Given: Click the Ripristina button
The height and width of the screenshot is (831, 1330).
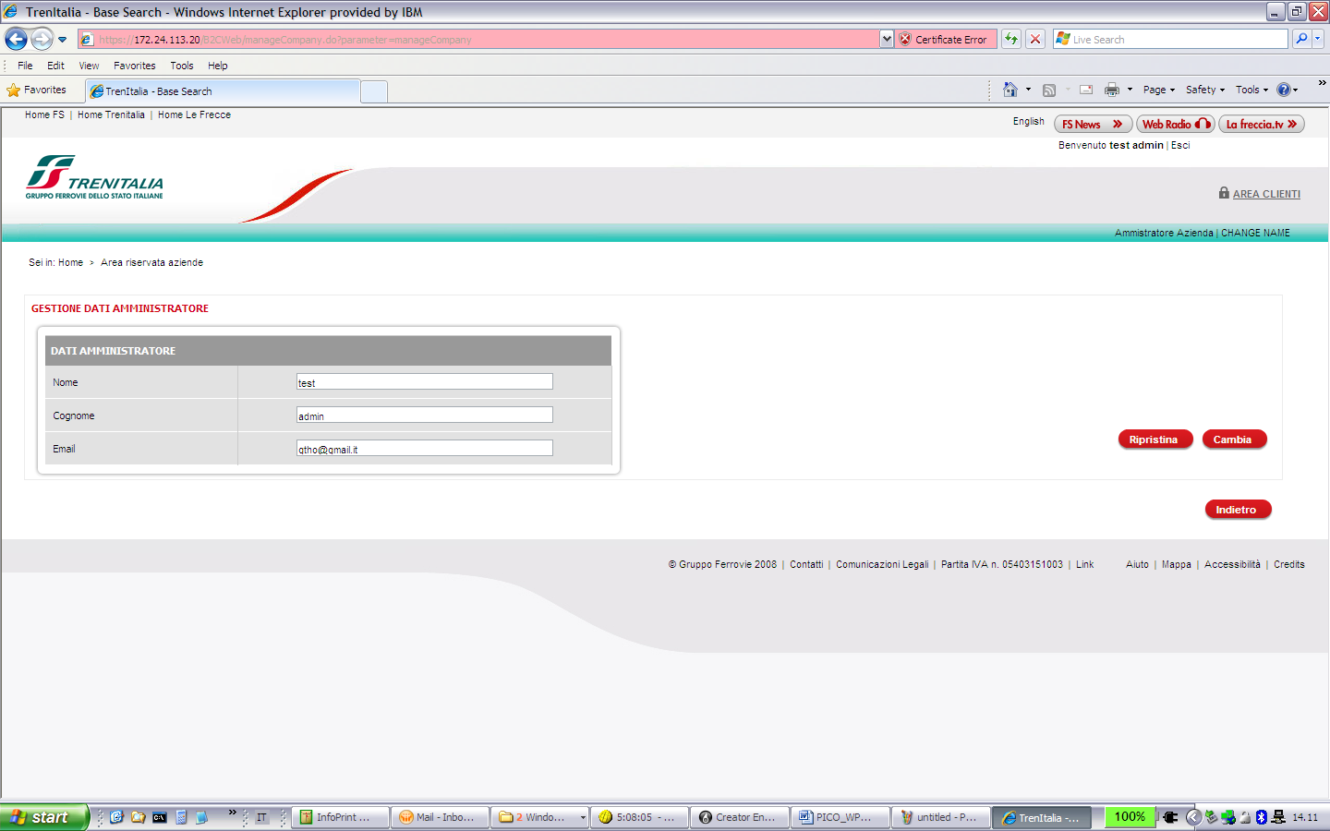Looking at the screenshot, I should pyautogui.click(x=1155, y=440).
